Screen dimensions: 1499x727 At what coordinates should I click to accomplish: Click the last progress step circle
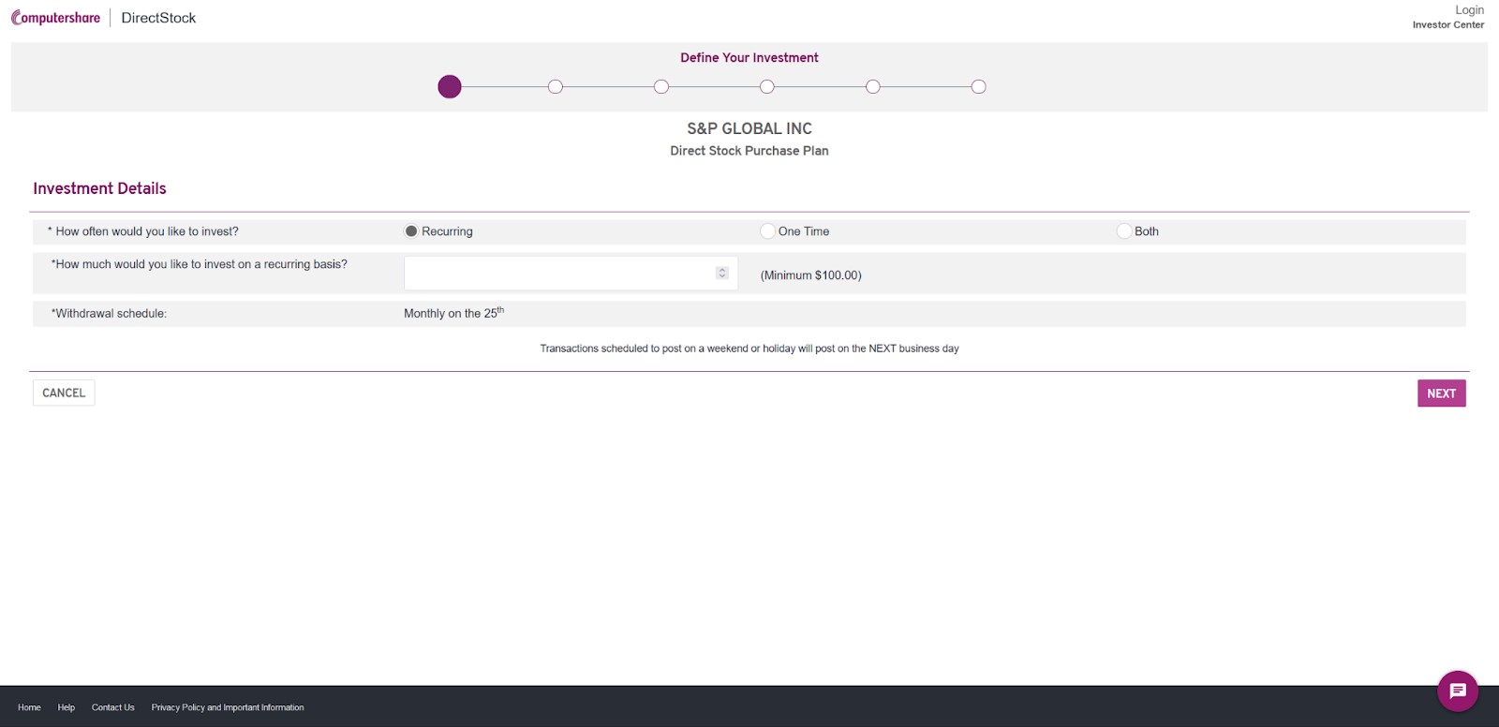pos(979,87)
